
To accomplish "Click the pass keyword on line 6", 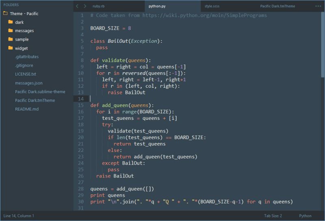I will pyautogui.click(x=102, y=48).
